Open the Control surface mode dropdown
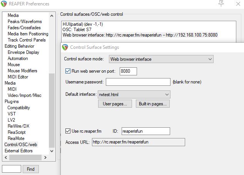 (161, 59)
